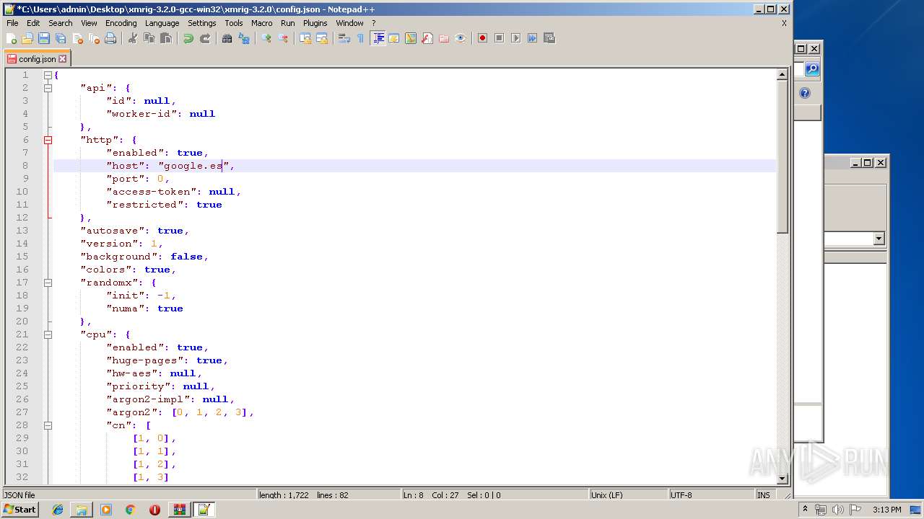Click the Windows Start button
Viewport: 924px width, 519px height.
pyautogui.click(x=19, y=510)
